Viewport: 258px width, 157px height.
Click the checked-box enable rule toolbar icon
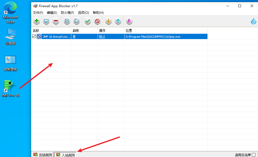67,21
